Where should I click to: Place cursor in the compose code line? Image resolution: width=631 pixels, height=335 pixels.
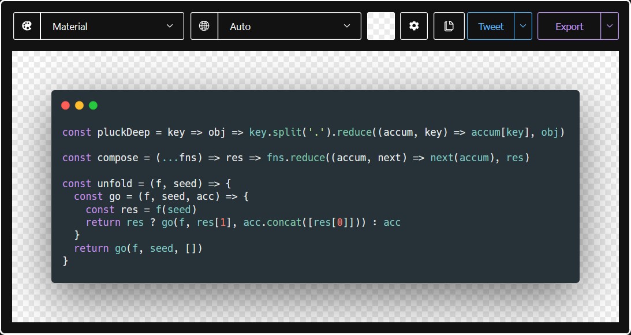[x=296, y=158]
